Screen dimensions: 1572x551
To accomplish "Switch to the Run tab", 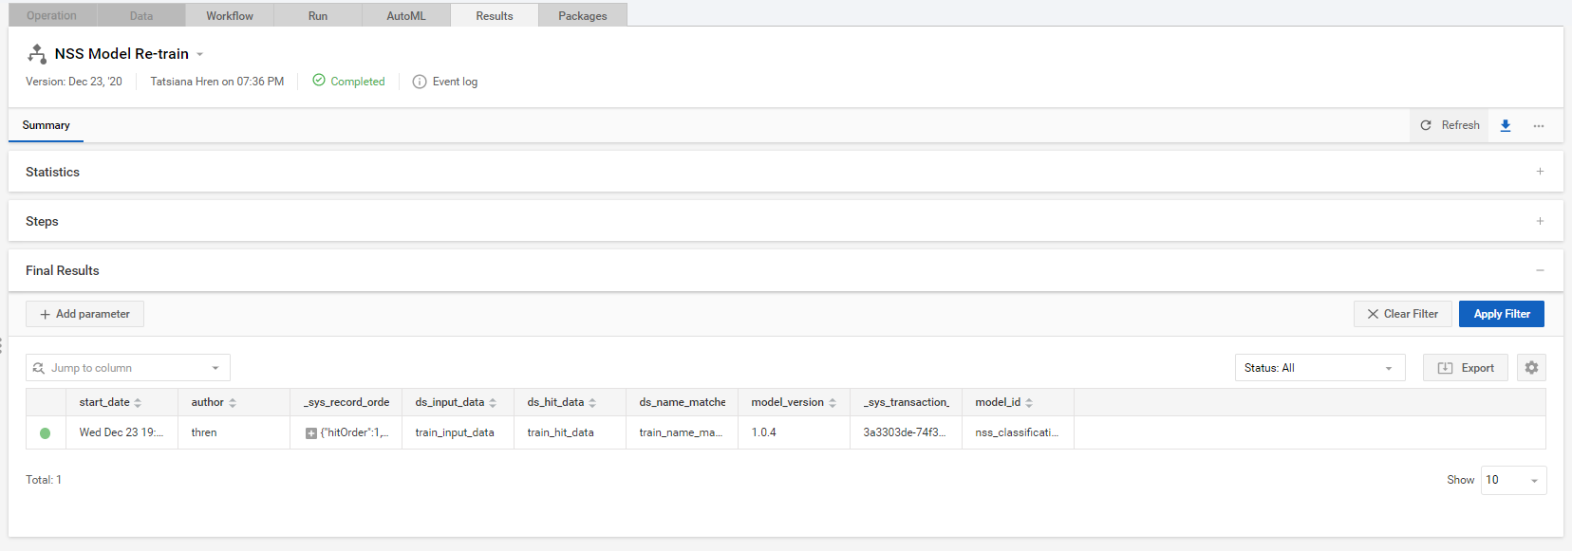I will pyautogui.click(x=318, y=15).
